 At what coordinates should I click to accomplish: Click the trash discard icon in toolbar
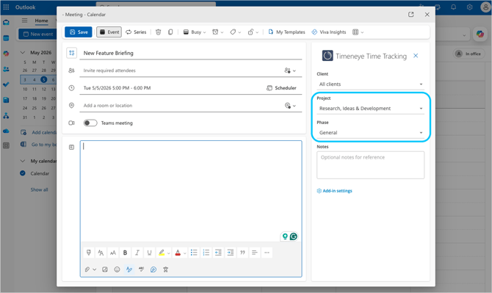(x=158, y=32)
